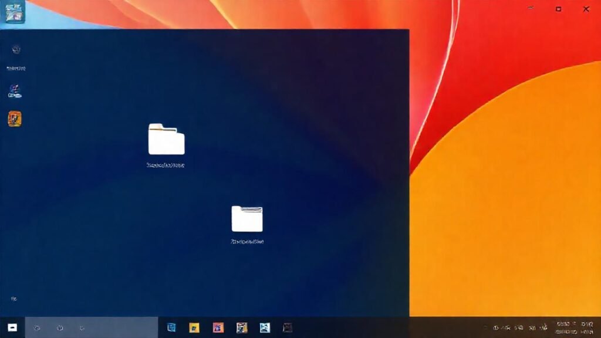Screen dimensions: 601x338
Task: Click the cloud-shaped icon in the taskbar search strip
Action: [x=37, y=328]
